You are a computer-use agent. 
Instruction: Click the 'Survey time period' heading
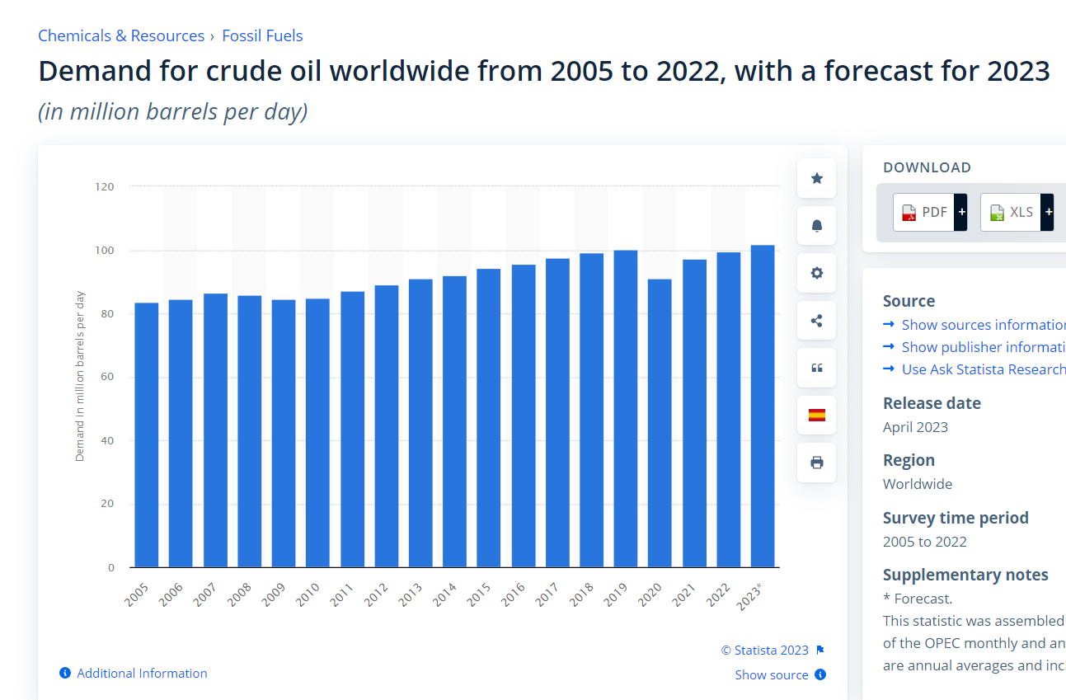click(x=956, y=518)
